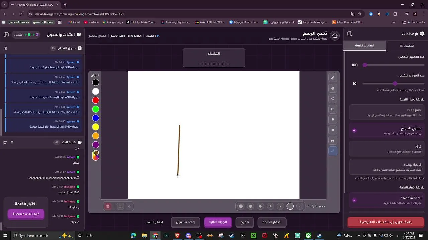Expand hidden bookmarks overflow chevron

pyautogui.click(x=394, y=22)
